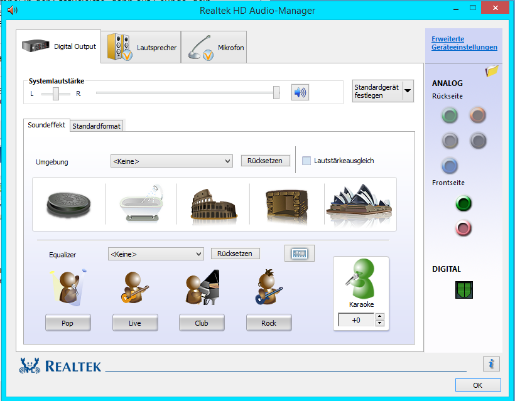The height and width of the screenshot is (401, 515).
Task: Mute the system volume via speaker icon
Action: pyautogui.click(x=300, y=92)
